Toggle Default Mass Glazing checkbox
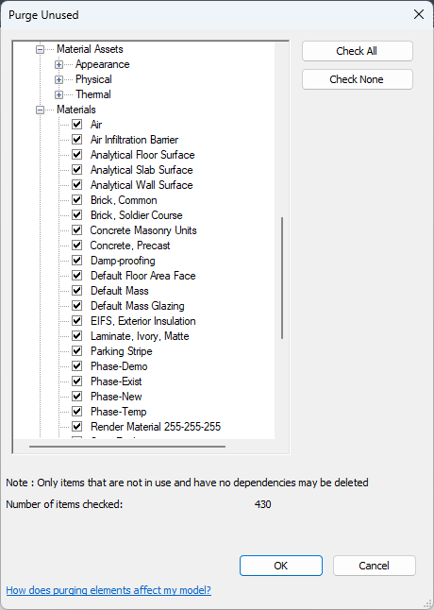 point(77,306)
